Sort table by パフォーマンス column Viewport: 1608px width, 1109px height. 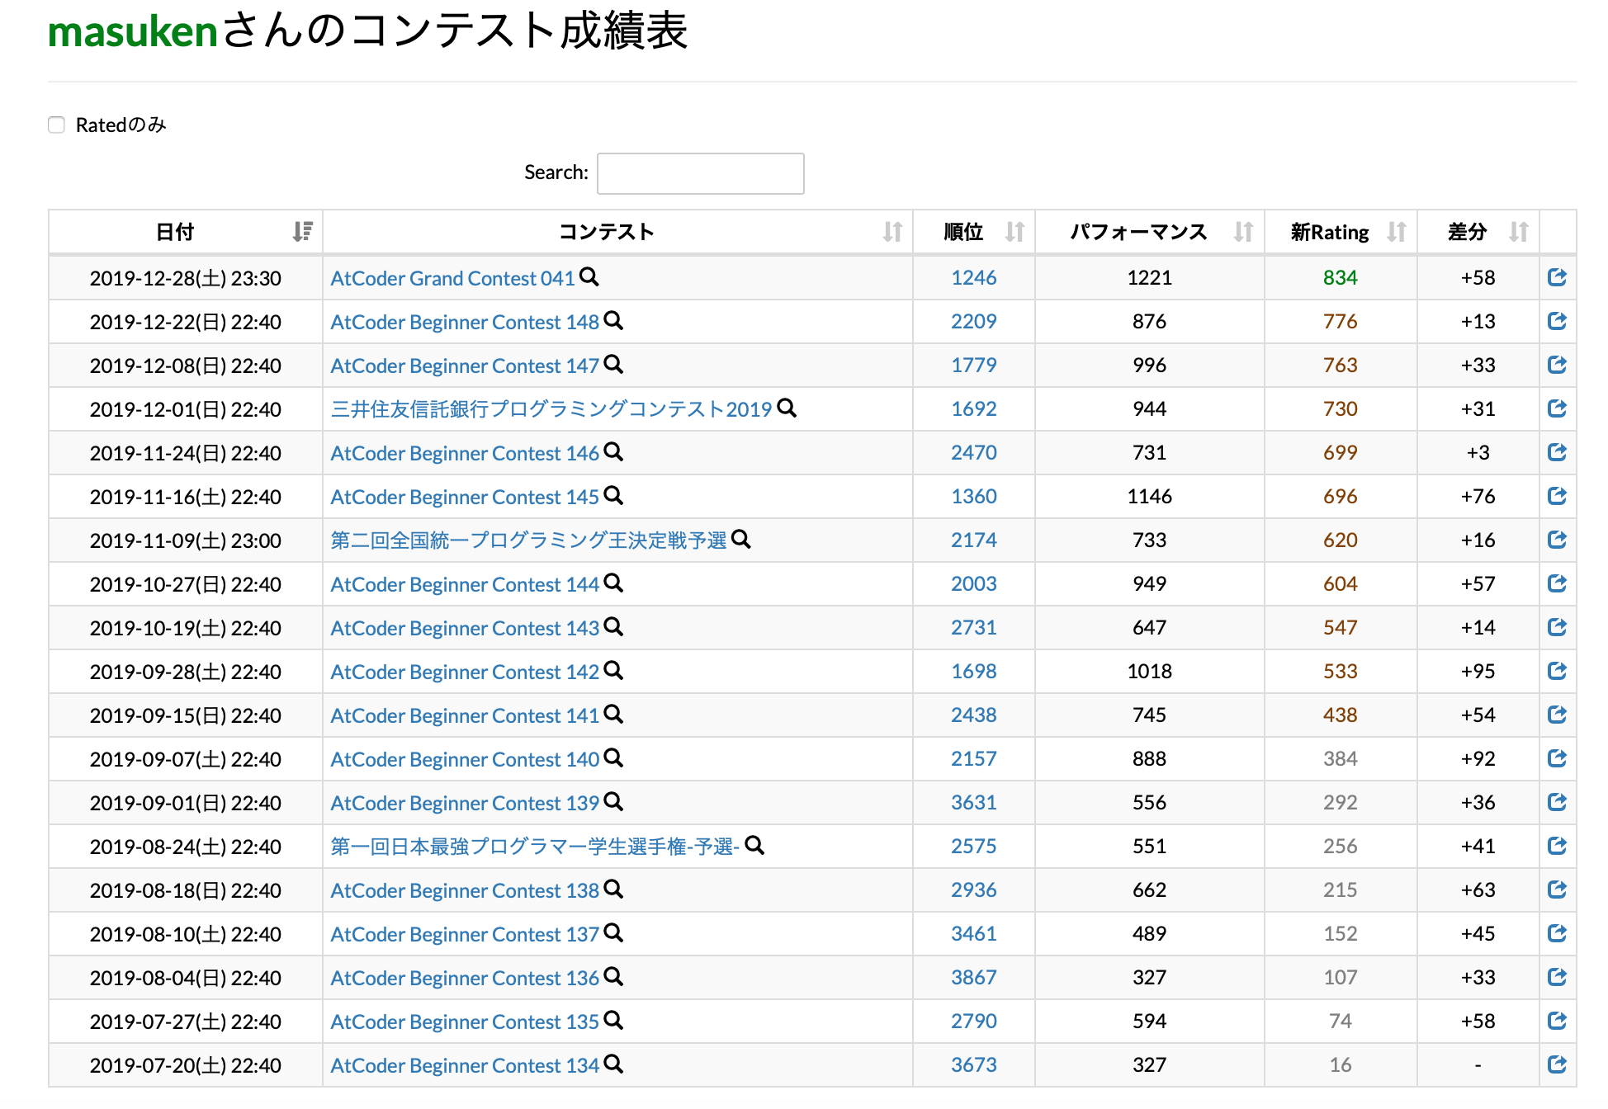[1150, 232]
